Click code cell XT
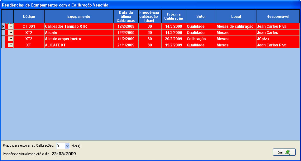 pos(29,45)
